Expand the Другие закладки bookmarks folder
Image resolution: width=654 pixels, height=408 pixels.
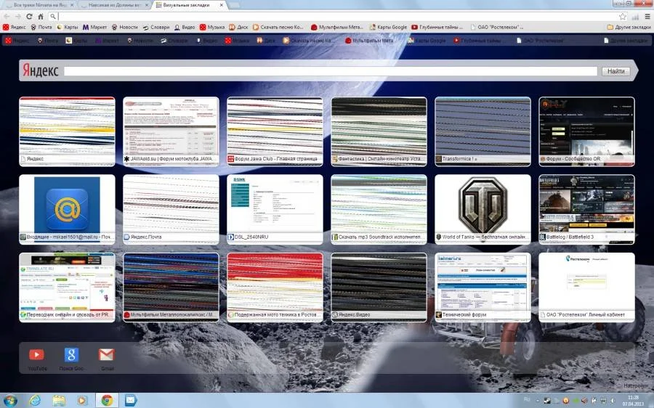coord(629,28)
